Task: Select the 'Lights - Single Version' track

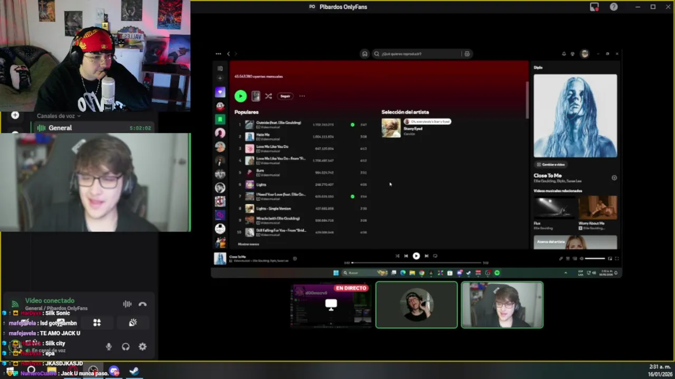Action: point(302,208)
